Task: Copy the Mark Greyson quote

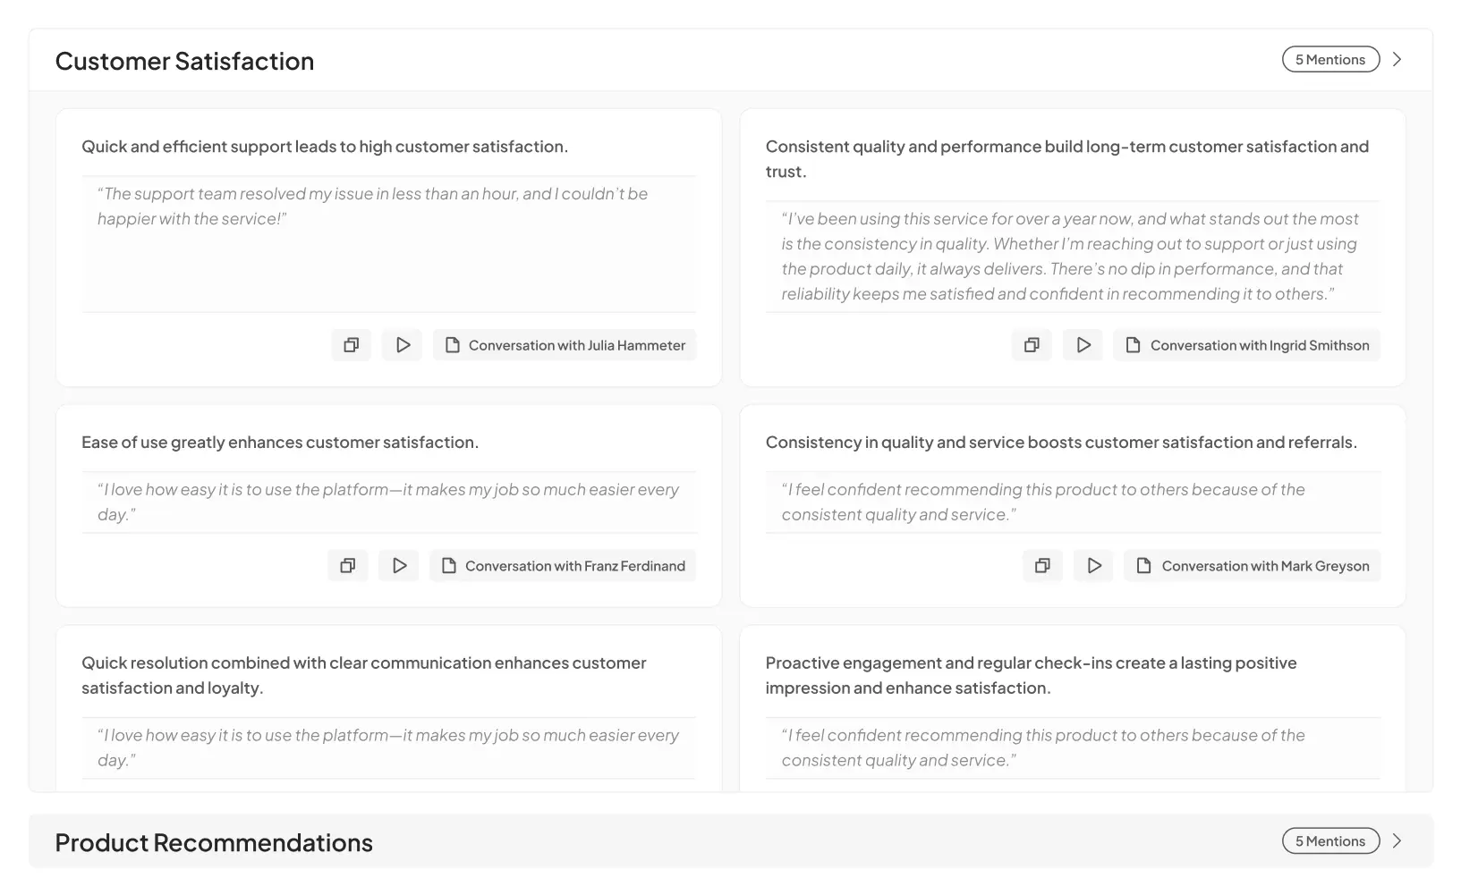Action: coord(1042,566)
